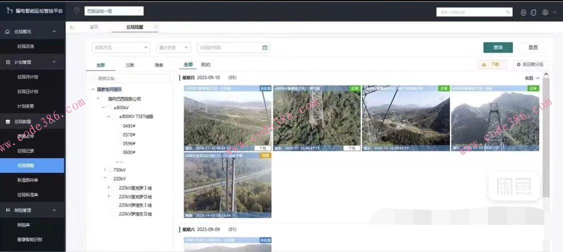Click the platform logo icon in header

(10, 10)
